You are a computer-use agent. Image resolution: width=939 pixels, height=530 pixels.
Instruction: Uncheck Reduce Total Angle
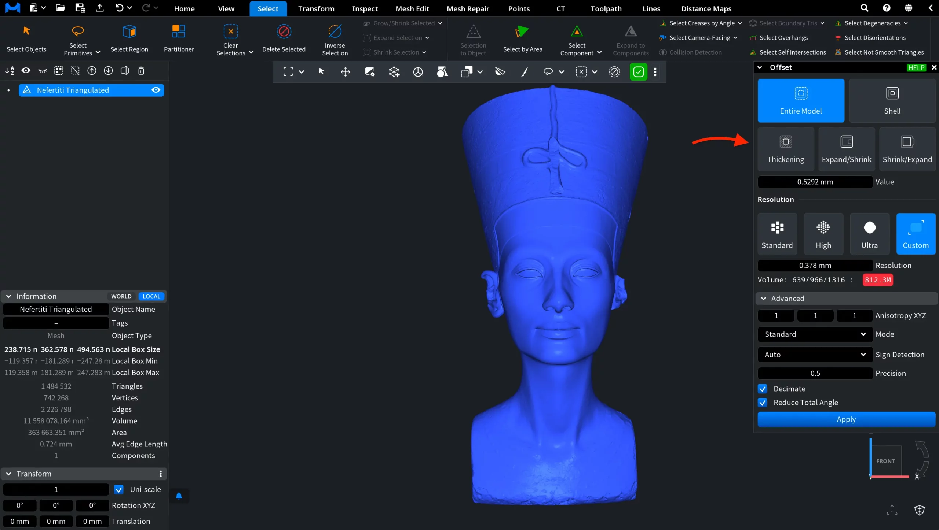(763, 403)
